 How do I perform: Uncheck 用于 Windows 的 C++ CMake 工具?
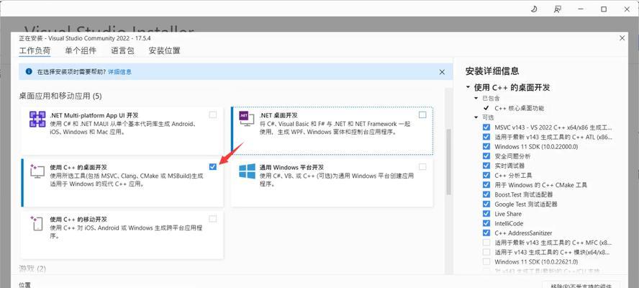pos(486,185)
